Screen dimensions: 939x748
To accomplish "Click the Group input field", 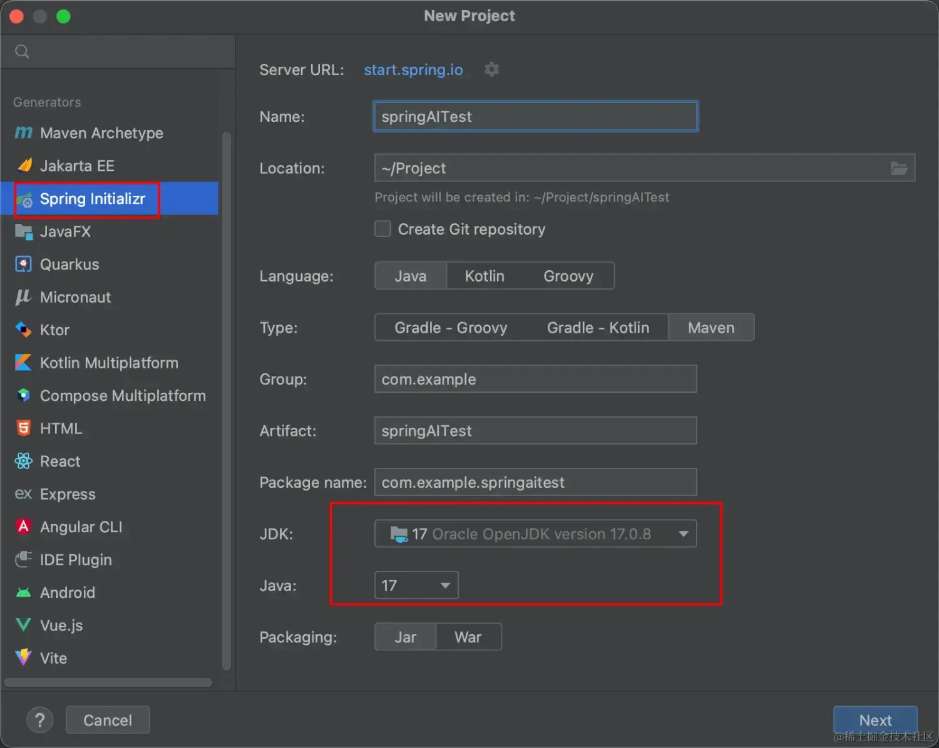I will coord(535,379).
